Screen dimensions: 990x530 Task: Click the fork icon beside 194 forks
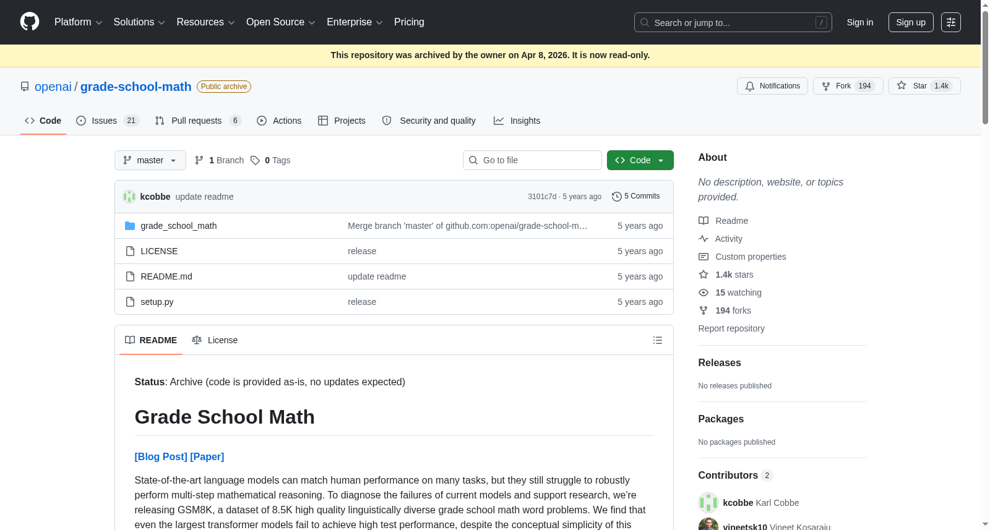tap(704, 310)
